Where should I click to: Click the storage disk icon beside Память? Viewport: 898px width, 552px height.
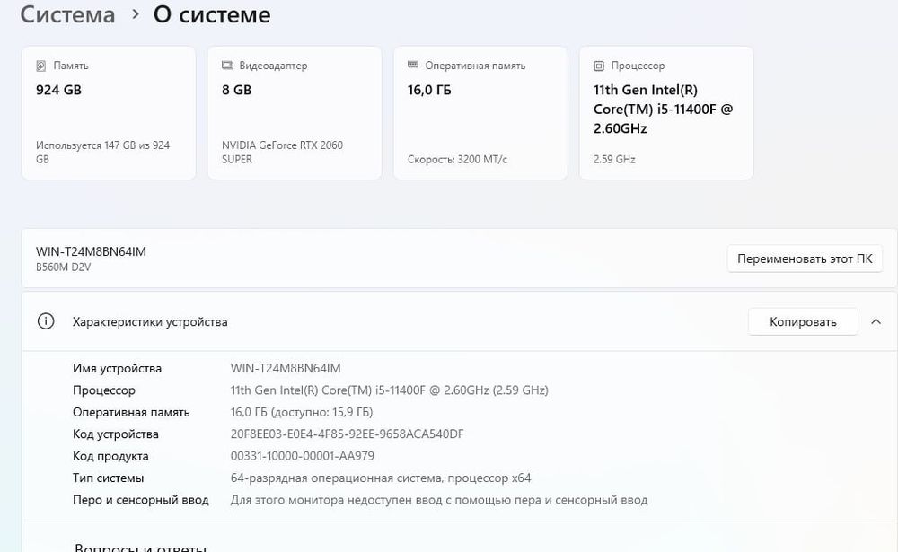[x=40, y=66]
